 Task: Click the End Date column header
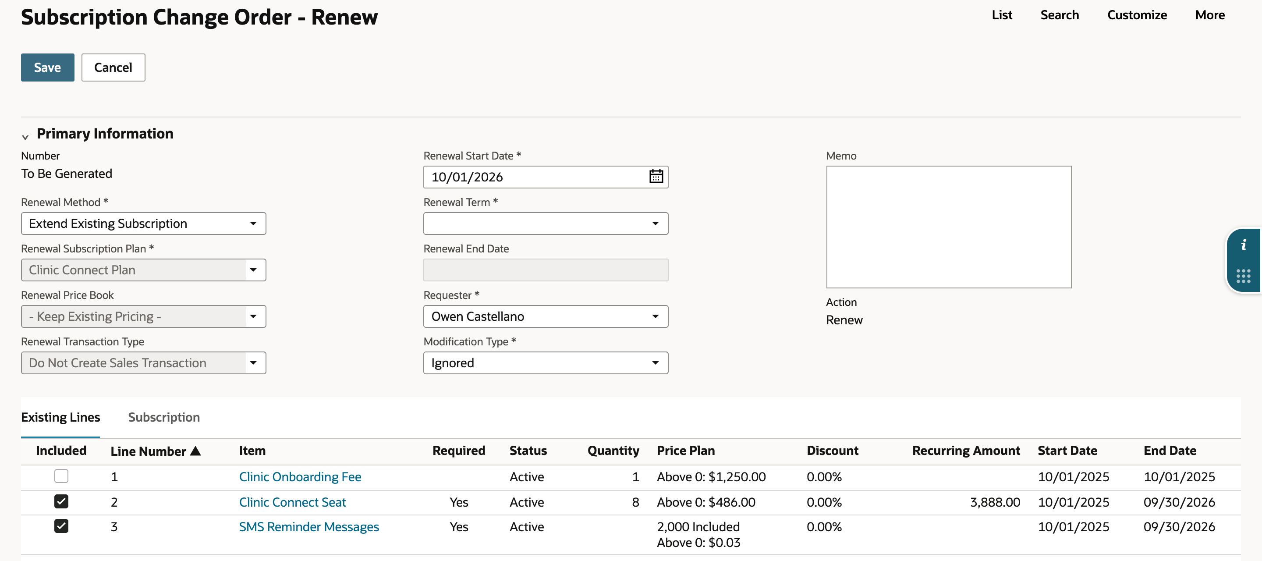point(1170,451)
